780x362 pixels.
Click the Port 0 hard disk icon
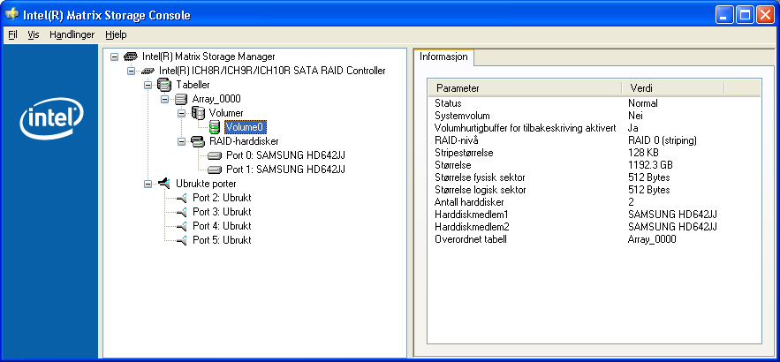[x=215, y=155]
